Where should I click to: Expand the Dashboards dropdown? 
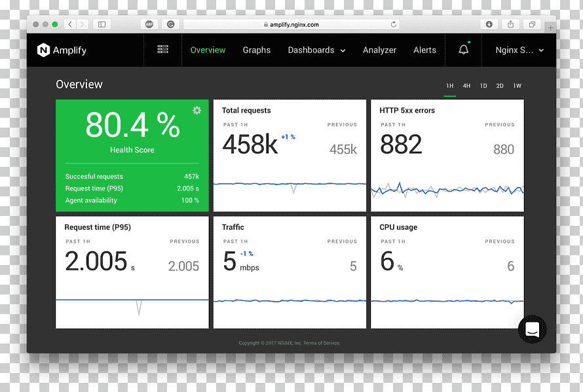316,50
